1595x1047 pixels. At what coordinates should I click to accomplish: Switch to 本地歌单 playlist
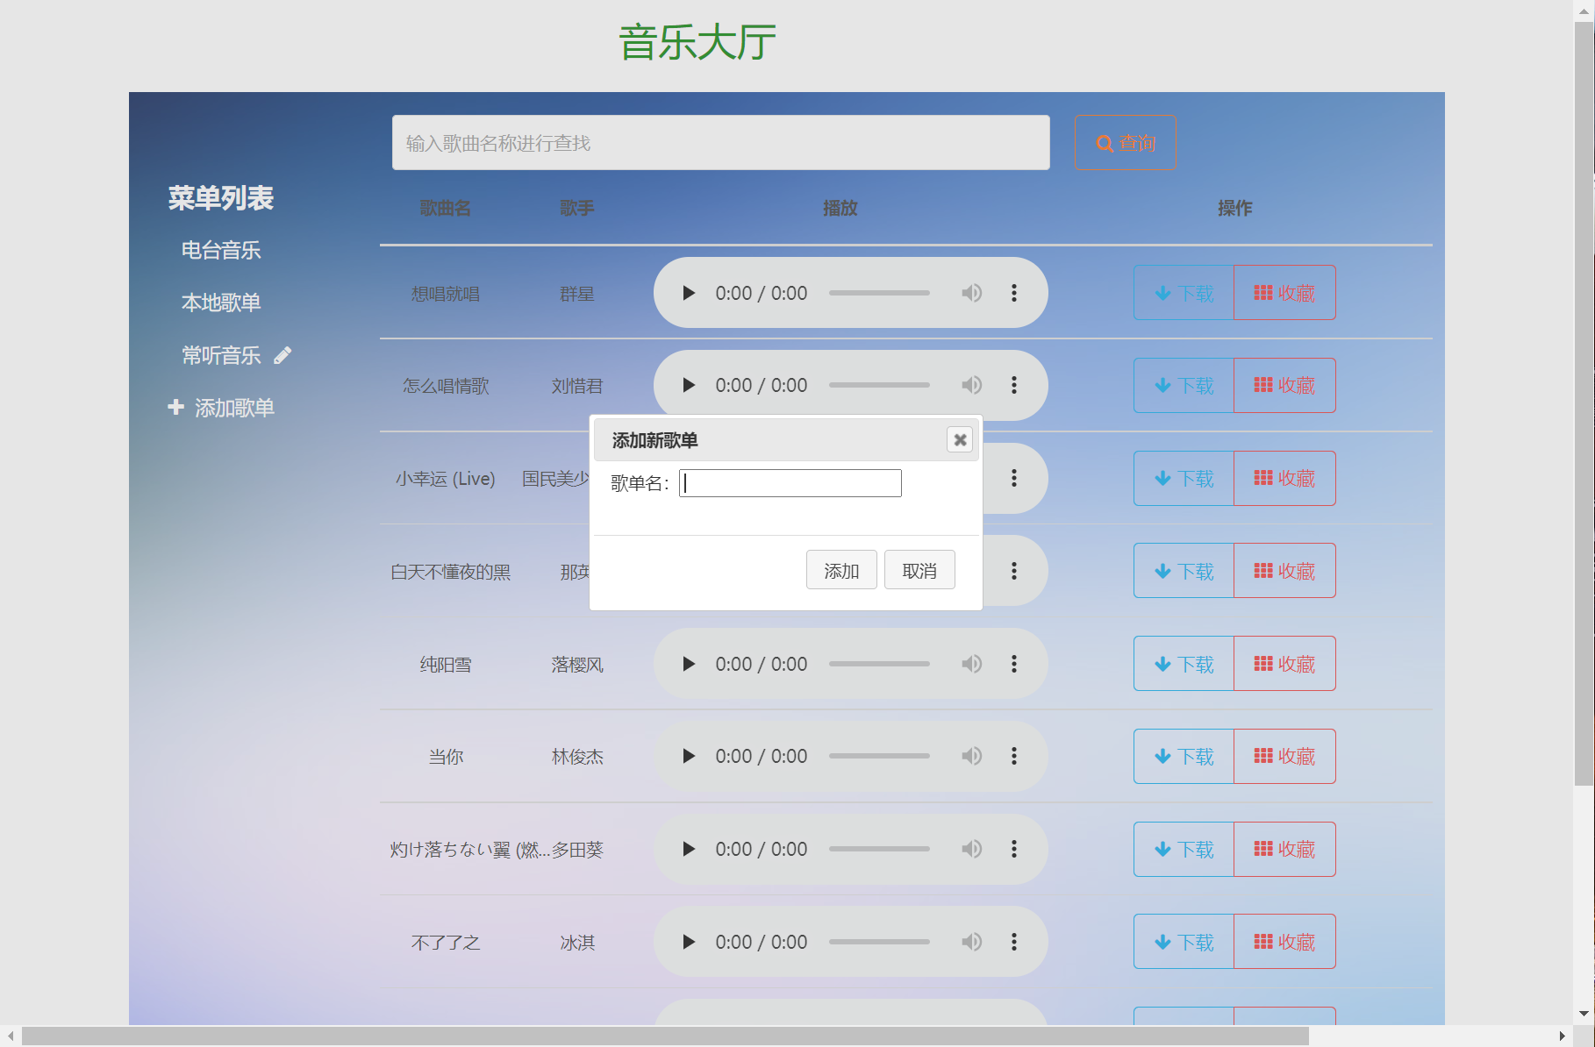pyautogui.click(x=220, y=302)
